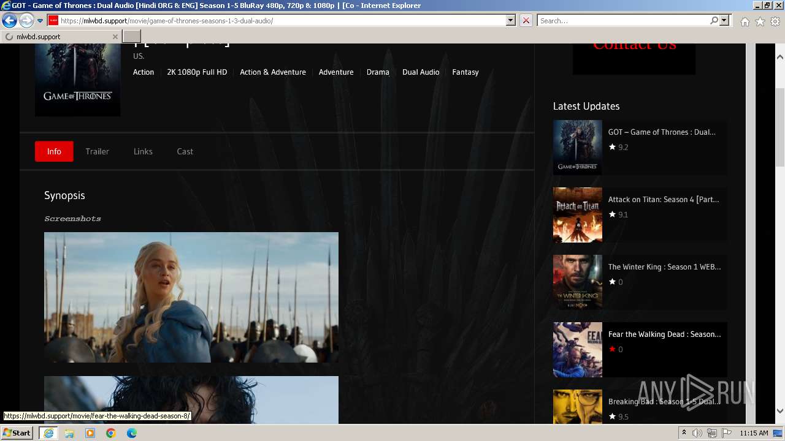This screenshot has width=785, height=441.
Task: Open the second screenshot with dark-haired man
Action: coord(191,400)
